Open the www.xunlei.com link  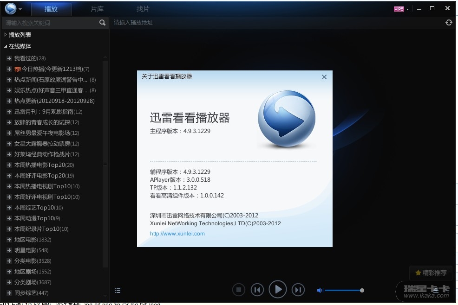[177, 234]
